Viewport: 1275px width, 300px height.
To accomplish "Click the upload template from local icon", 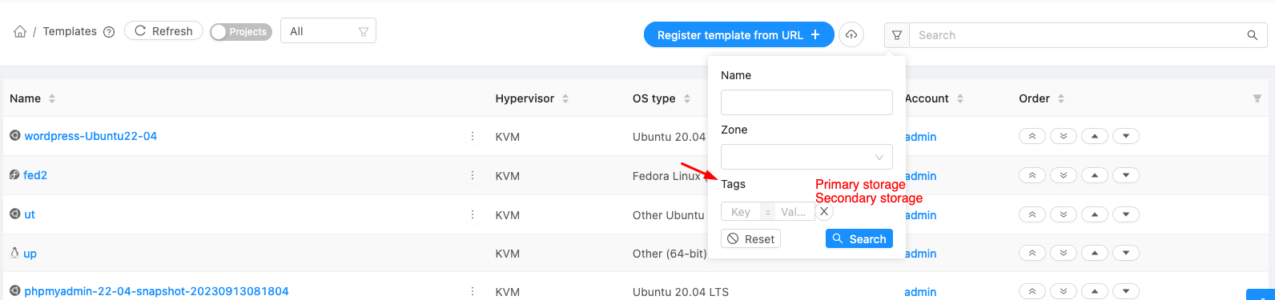I will click(x=851, y=35).
